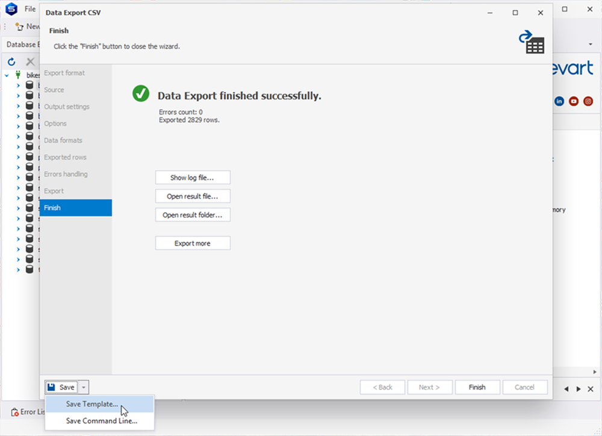Click the YouTube social icon
Viewport: 602px width, 436px height.
tap(574, 101)
